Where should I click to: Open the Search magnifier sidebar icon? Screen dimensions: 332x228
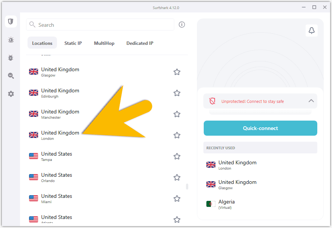tap(11, 76)
